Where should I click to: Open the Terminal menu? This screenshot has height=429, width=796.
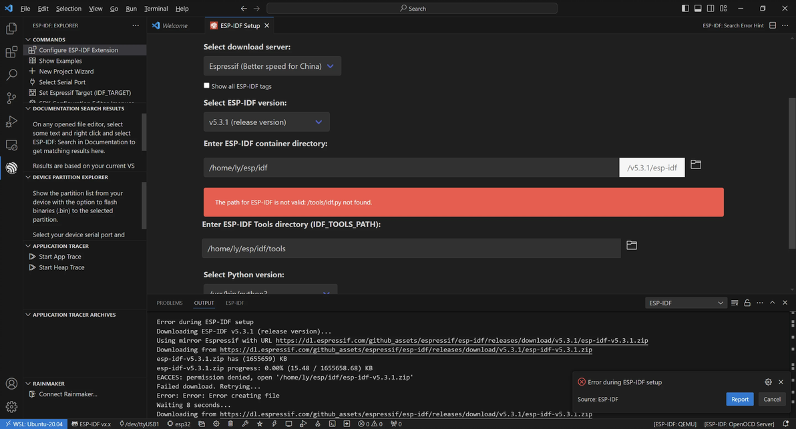[156, 8]
